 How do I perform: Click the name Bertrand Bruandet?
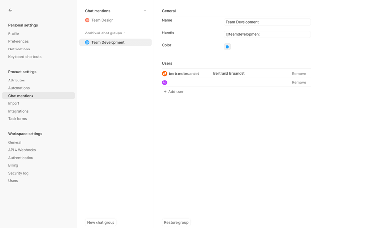pos(229,73)
